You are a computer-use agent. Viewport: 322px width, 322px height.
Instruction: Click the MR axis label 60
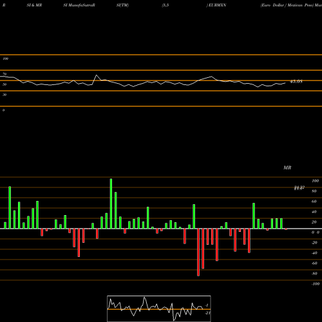coord(314,202)
